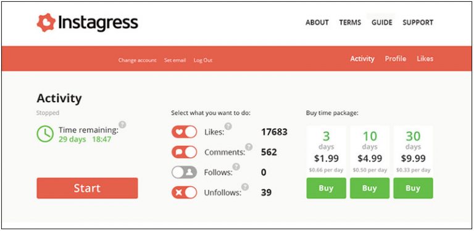Open the Profile tab
Viewport: 474px width, 231px height.
[396, 59]
